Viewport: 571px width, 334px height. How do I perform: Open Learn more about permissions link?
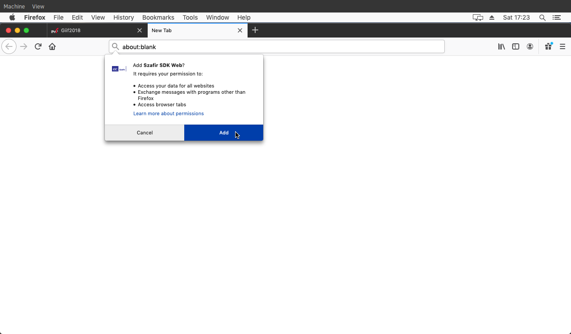(x=168, y=113)
